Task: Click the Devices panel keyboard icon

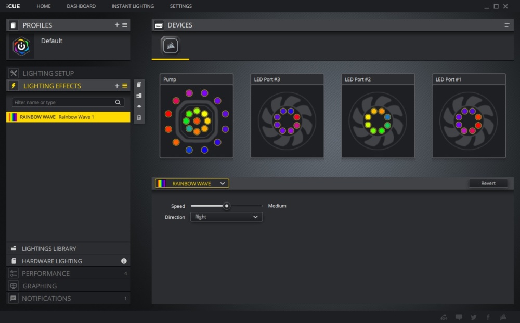Action: tap(159, 25)
